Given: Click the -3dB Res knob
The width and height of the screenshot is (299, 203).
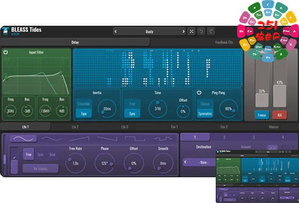Looking at the screenshot, I should pos(27,111).
